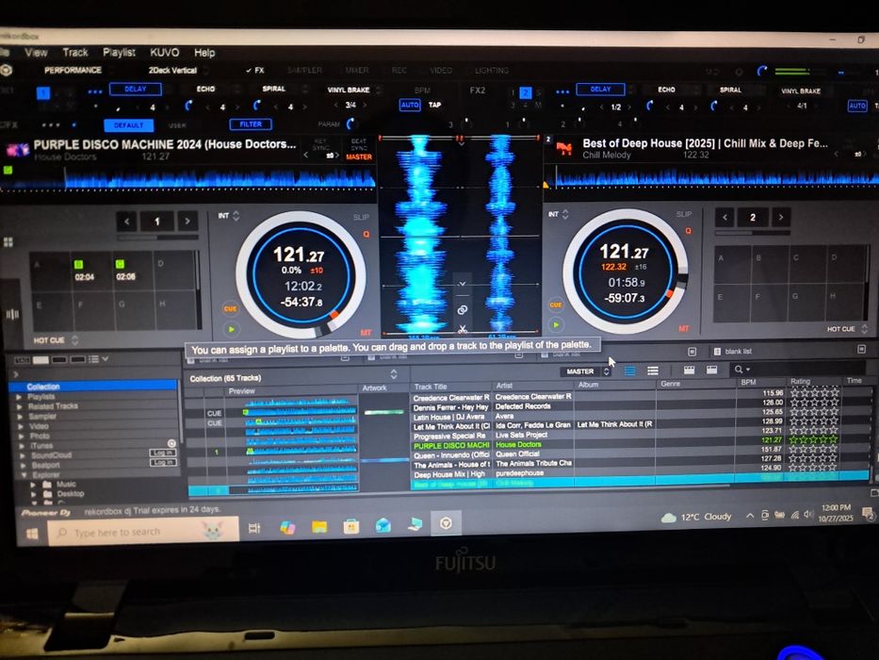Toggle the FX panel checkbox

[255, 70]
